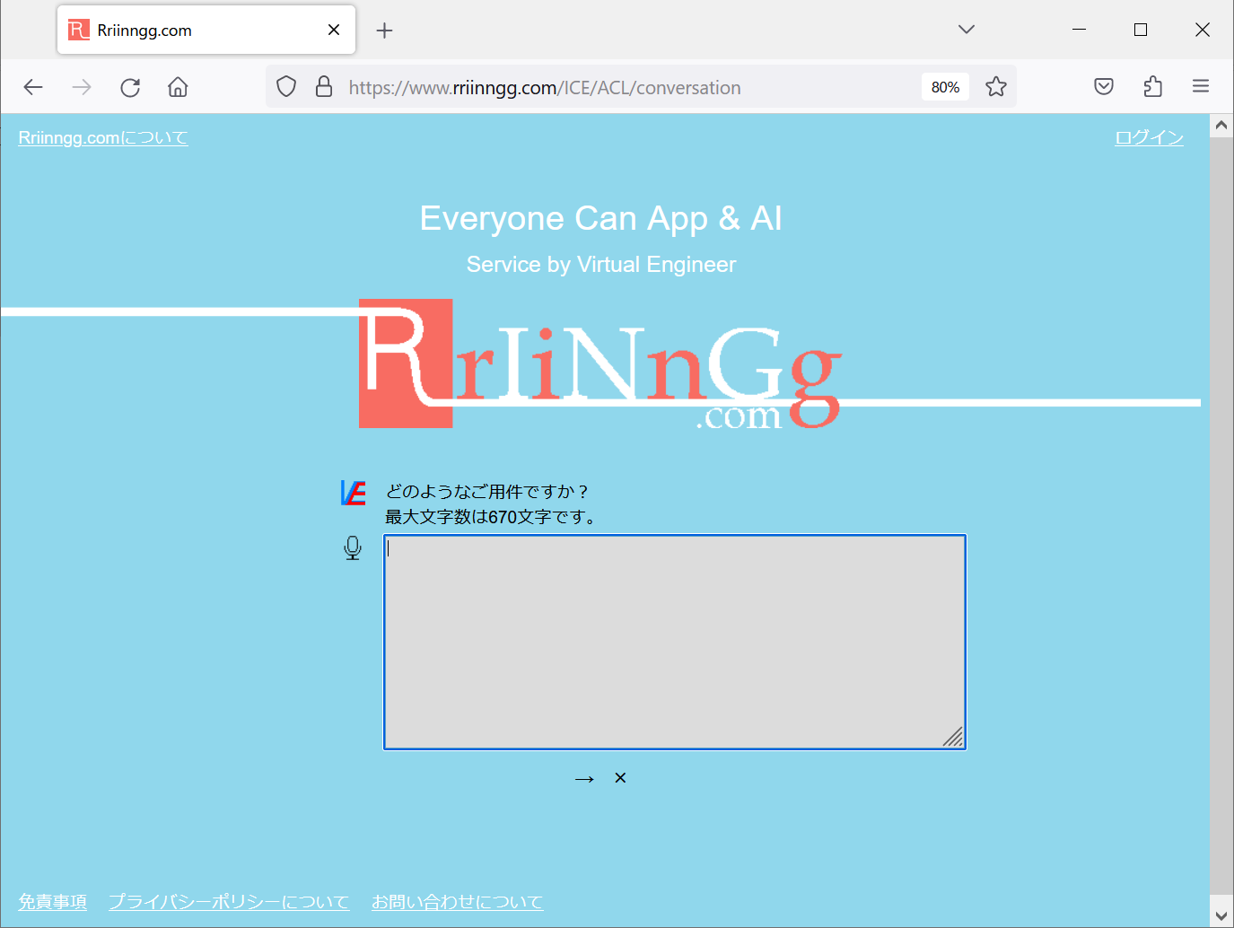The width and height of the screenshot is (1234, 928).
Task: Select the Rriinngg.com browser tab
Action: (x=206, y=30)
